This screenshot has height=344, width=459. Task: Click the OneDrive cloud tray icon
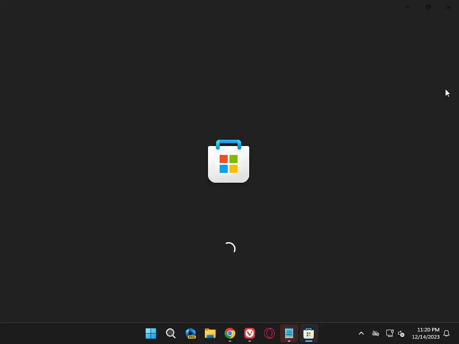click(376, 333)
